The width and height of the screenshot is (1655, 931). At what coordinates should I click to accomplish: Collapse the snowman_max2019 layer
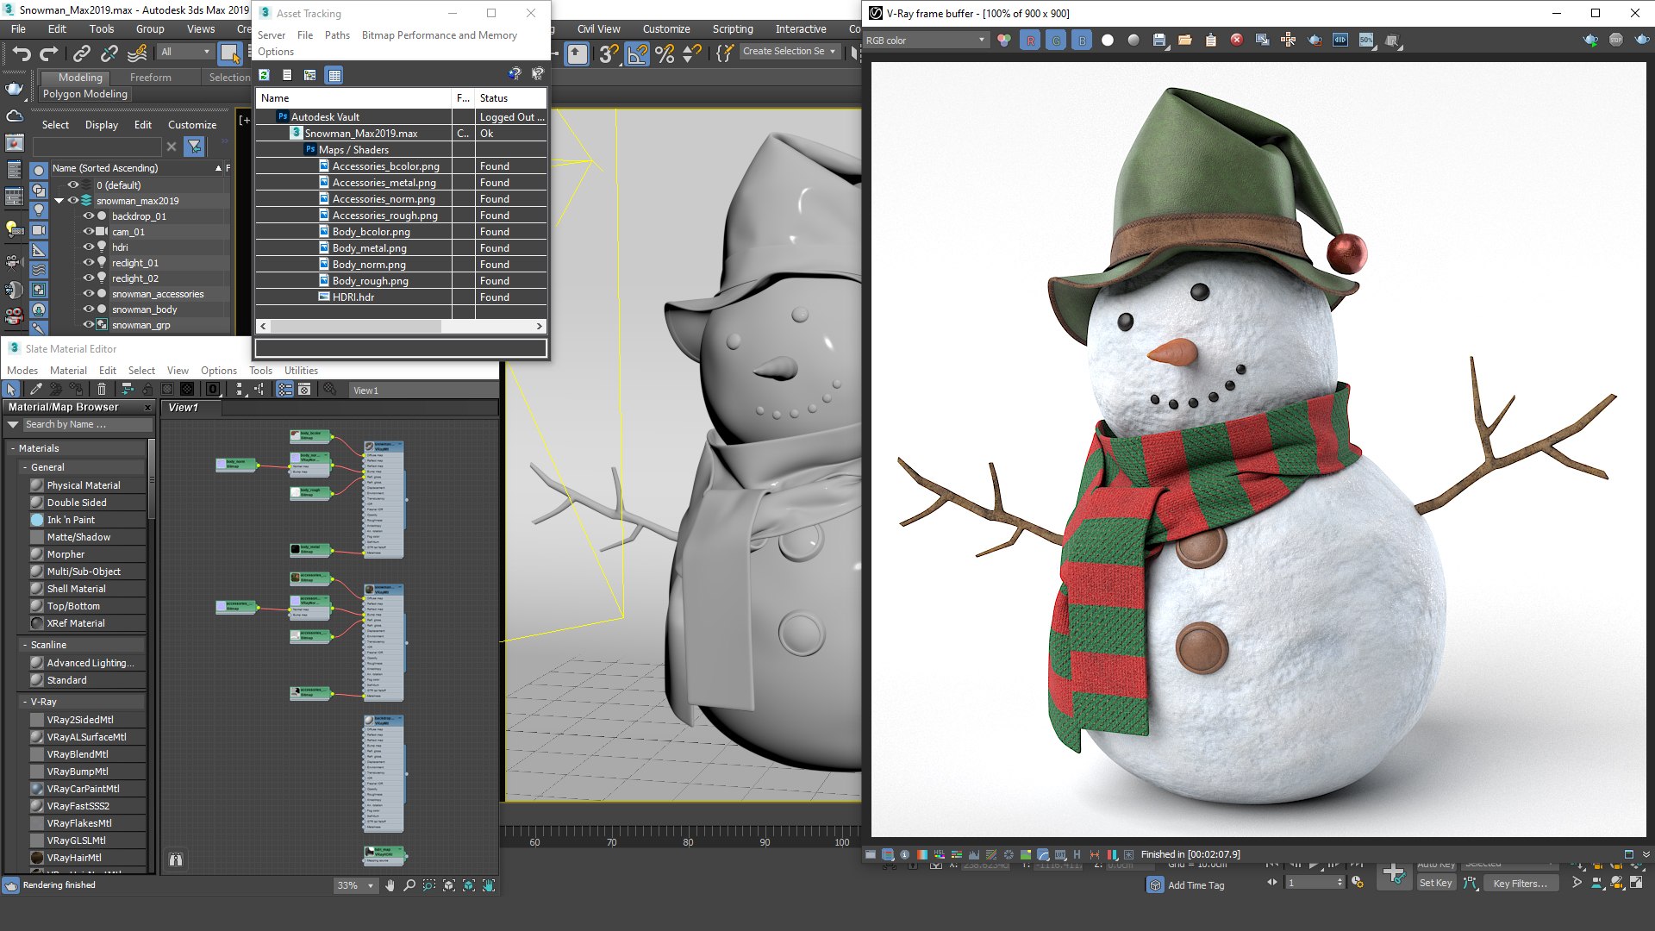[59, 201]
